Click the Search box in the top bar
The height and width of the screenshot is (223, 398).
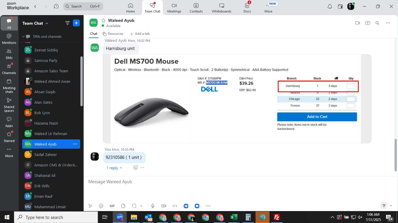[x=83, y=6]
